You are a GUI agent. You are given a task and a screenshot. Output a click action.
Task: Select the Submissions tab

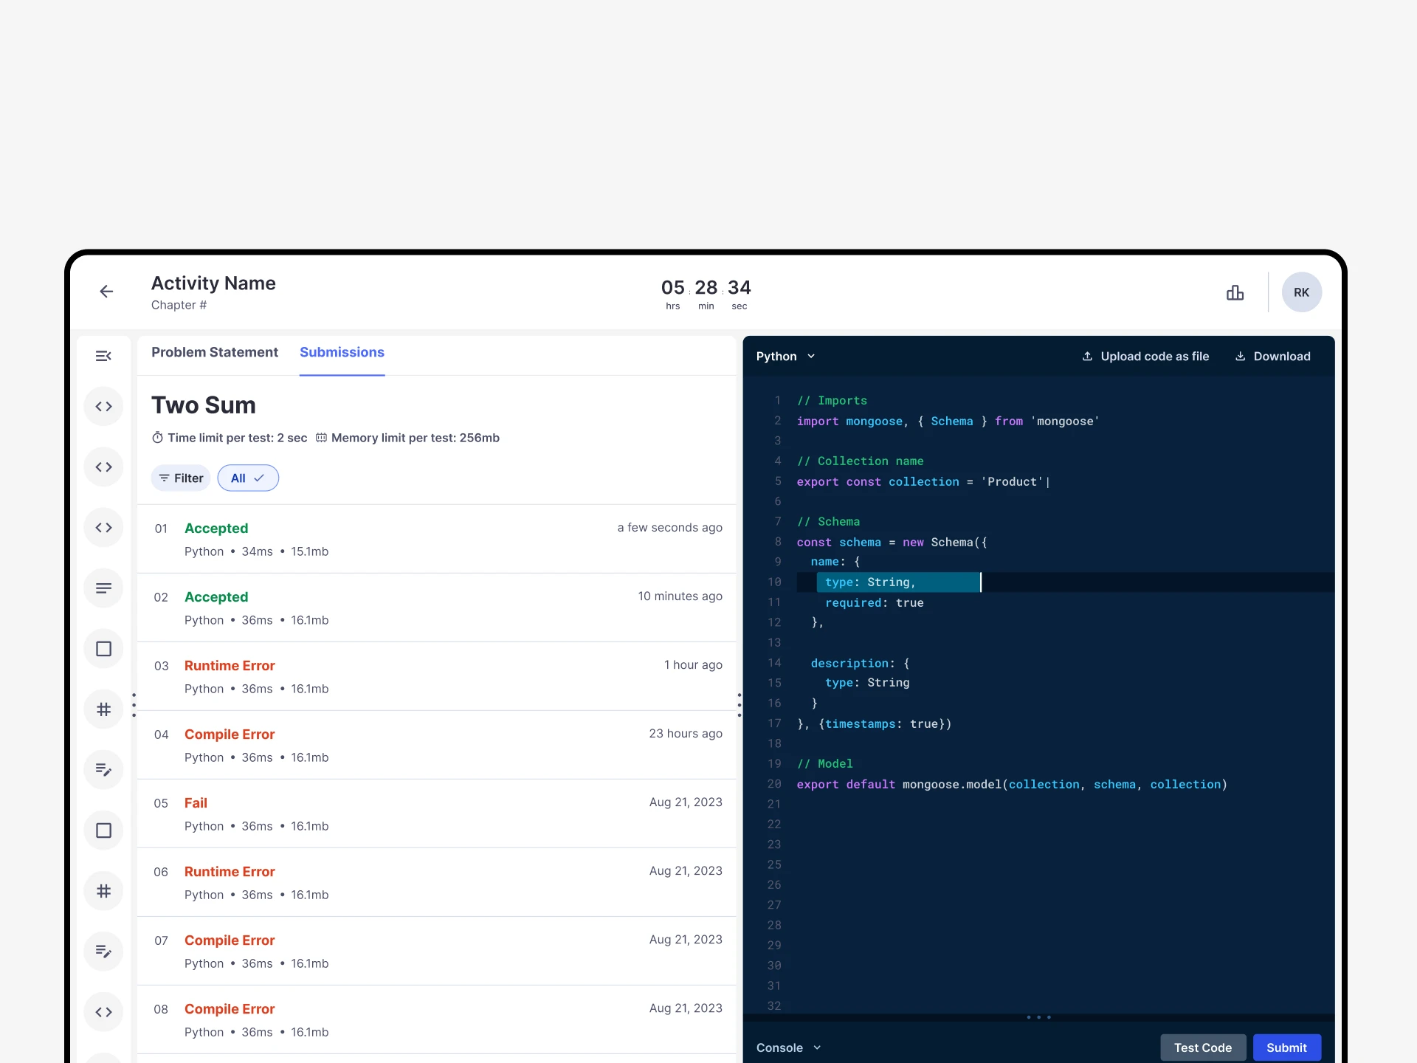342,353
